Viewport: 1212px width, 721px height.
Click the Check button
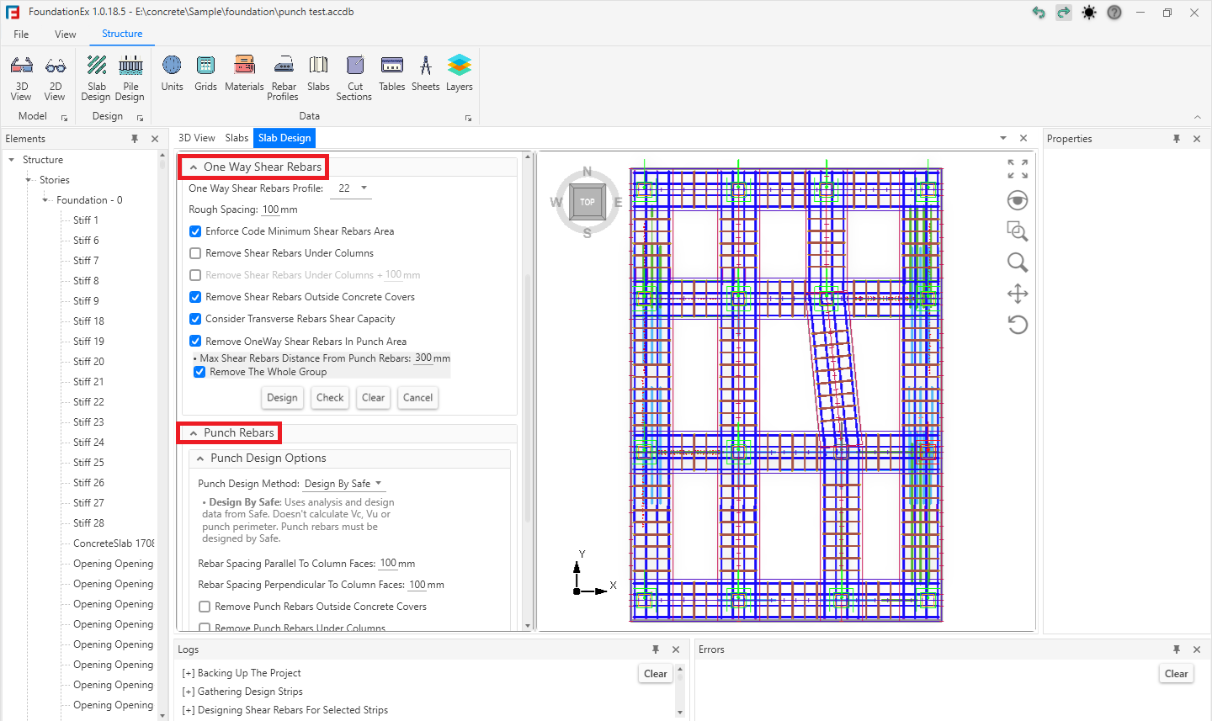330,398
